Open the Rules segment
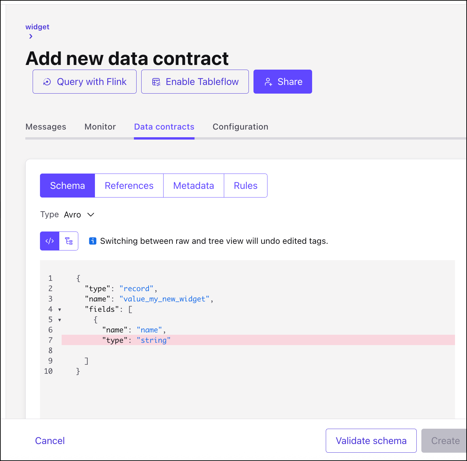Screen dimensions: 467x461 [x=245, y=186]
